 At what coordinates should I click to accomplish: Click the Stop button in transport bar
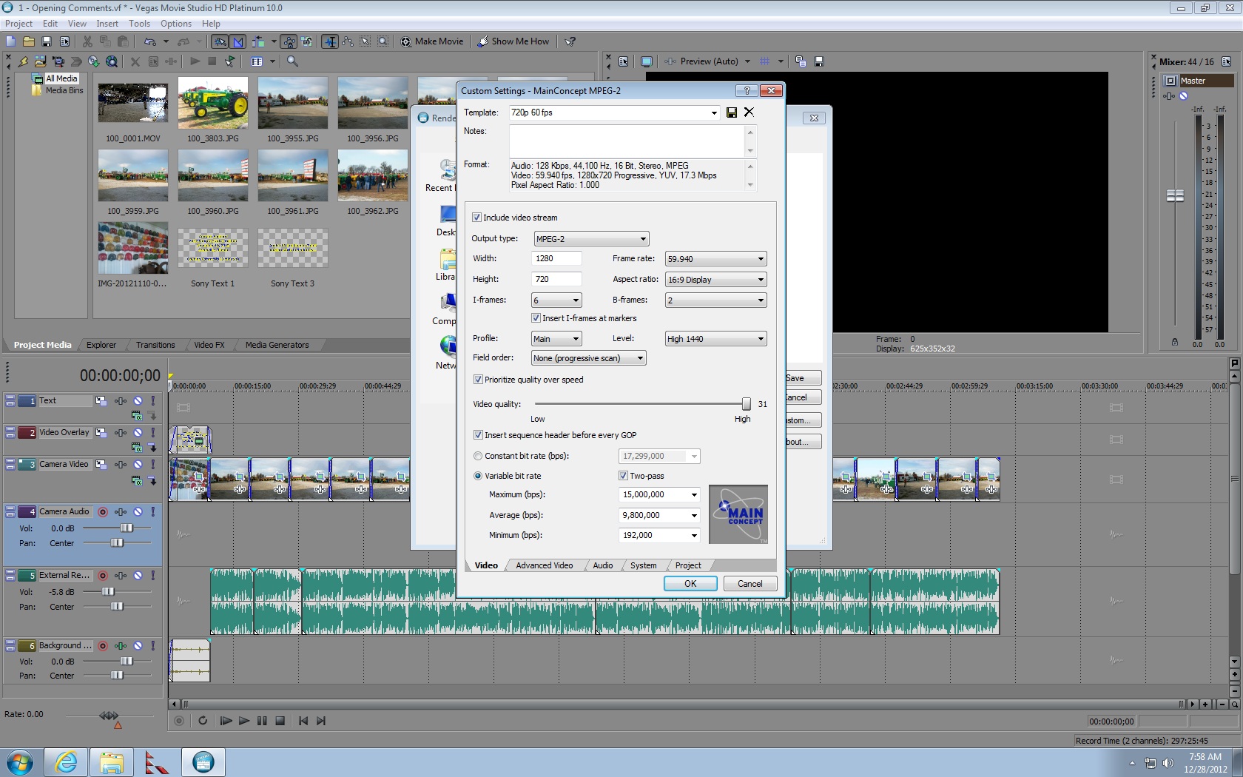point(280,721)
